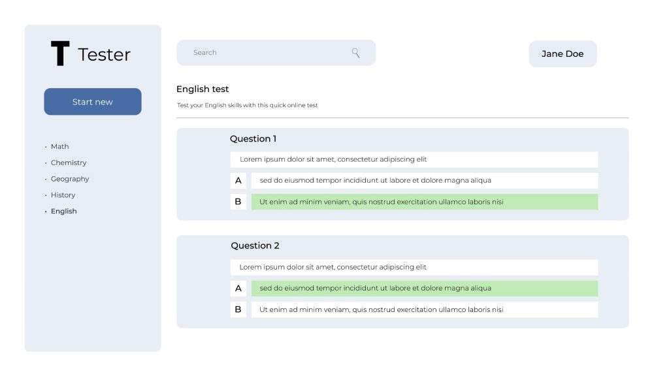Choose option A letter for Question 2
669x376 pixels.
238,289
